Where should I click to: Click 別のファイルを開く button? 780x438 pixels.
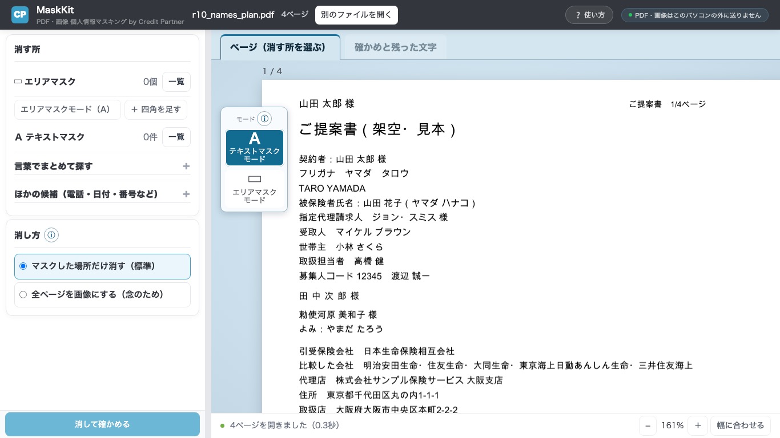pos(356,15)
